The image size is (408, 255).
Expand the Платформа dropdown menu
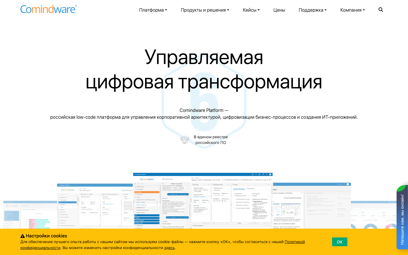pyautogui.click(x=153, y=10)
